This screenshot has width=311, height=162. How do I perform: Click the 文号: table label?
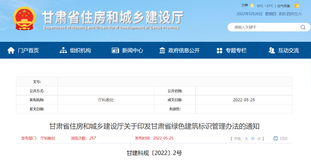37,82
